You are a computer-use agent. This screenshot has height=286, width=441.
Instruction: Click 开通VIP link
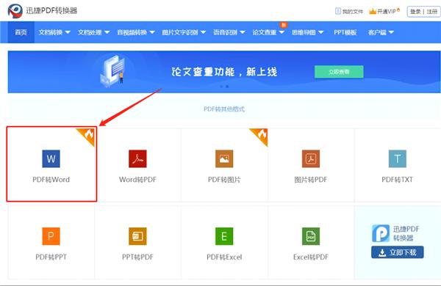pyautogui.click(x=387, y=11)
